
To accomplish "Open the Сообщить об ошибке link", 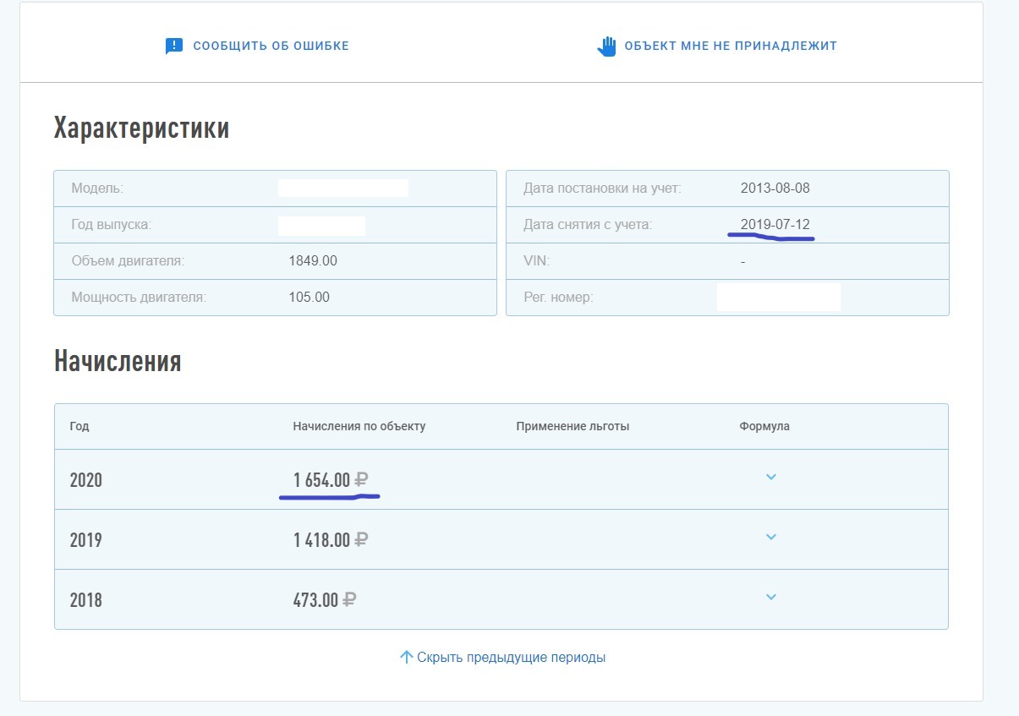I will click(271, 46).
